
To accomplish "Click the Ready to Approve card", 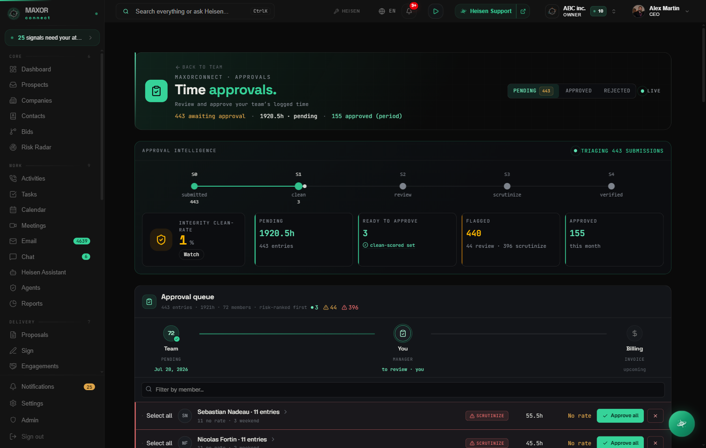I will [407, 240].
